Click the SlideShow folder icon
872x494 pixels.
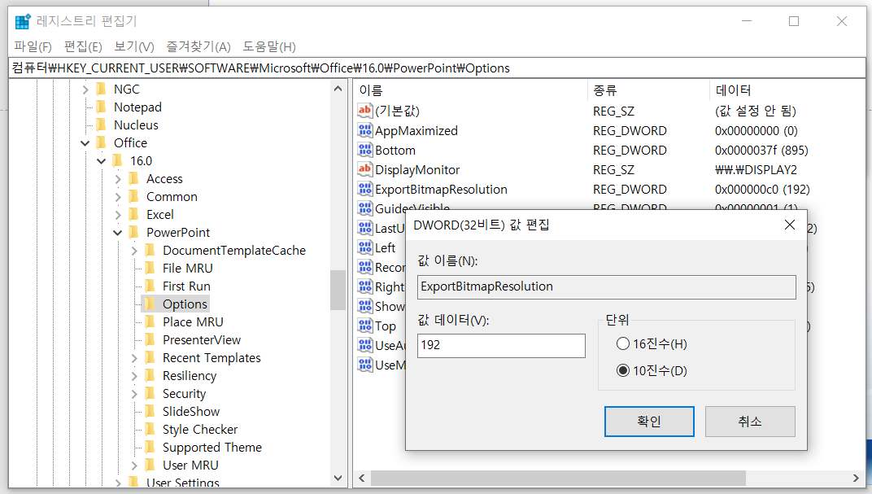tap(150, 411)
